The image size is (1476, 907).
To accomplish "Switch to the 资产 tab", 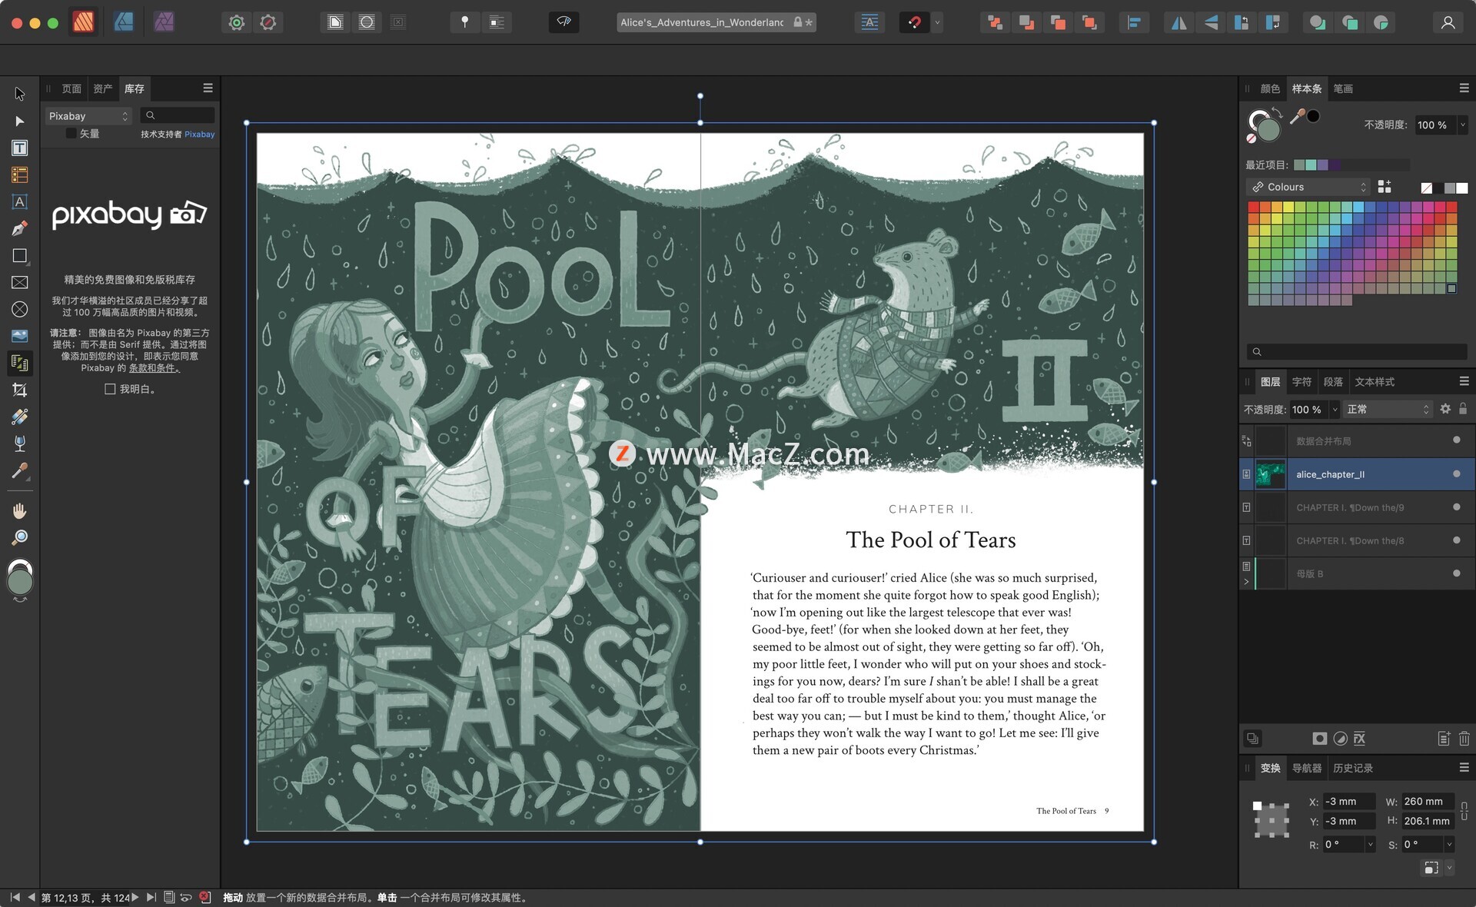I will point(103,89).
